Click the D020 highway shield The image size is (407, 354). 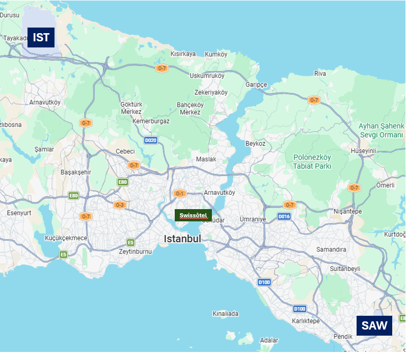150,140
